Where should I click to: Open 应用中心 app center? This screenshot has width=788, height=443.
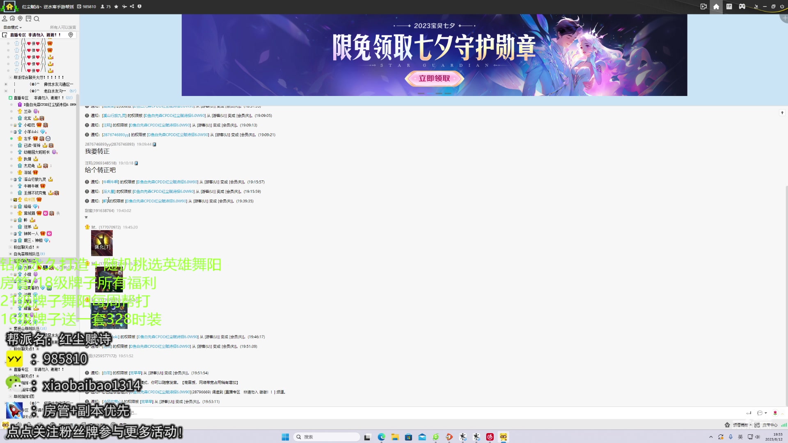(x=766, y=425)
